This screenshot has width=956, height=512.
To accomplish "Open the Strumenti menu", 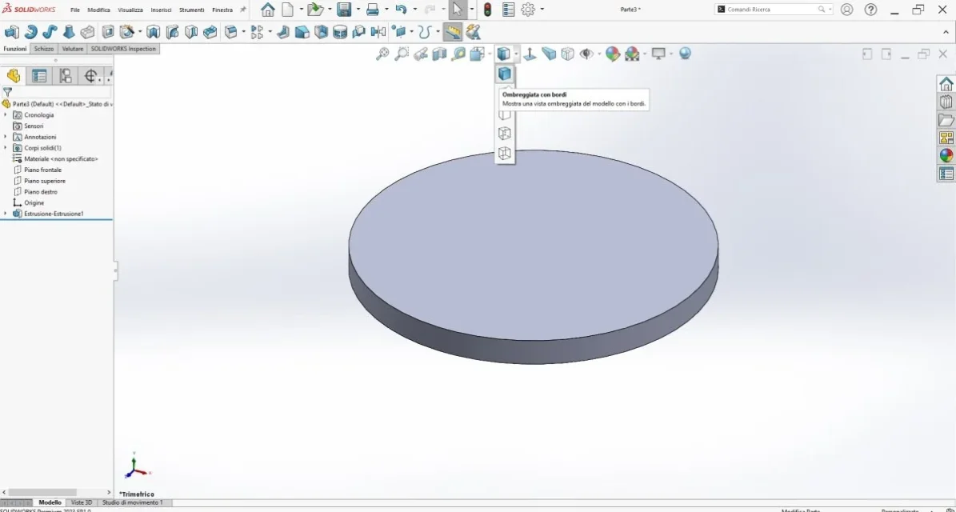I will [x=191, y=10].
